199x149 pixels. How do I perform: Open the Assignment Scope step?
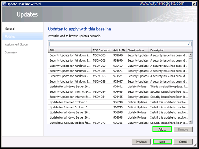[16, 44]
